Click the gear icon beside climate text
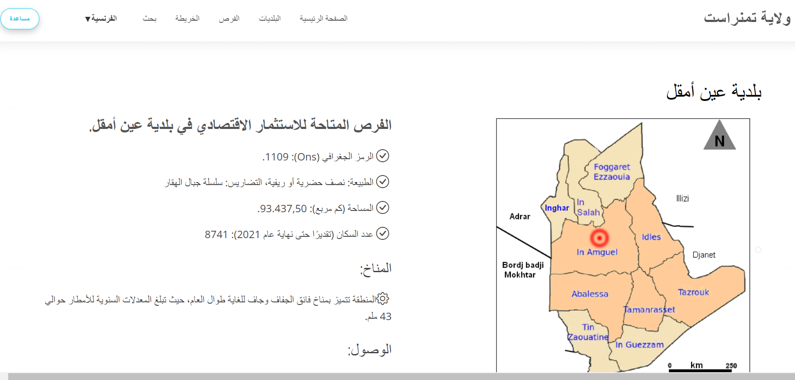This screenshot has width=795, height=380. point(383,298)
